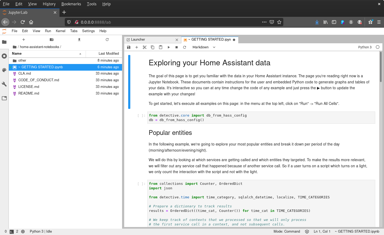Click 'Python 3 | Idle' status text
The image size is (384, 235).
pos(41,232)
